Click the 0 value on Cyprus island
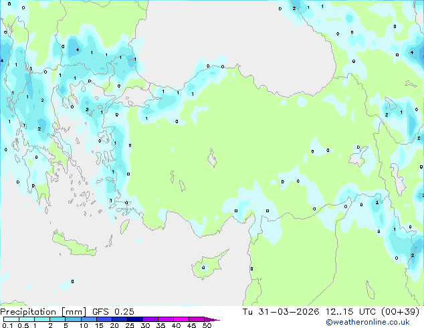 [203, 268]
